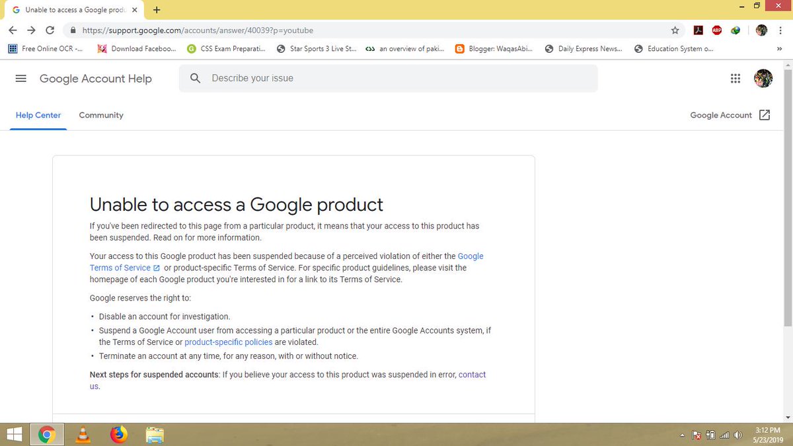The image size is (793, 446).
Task: Follow the product-specific policies link
Action: pyautogui.click(x=229, y=342)
